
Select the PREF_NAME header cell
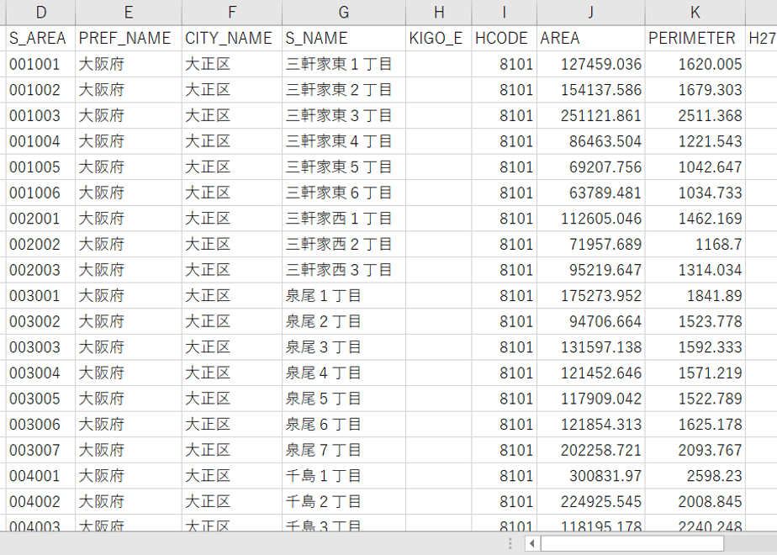point(129,38)
